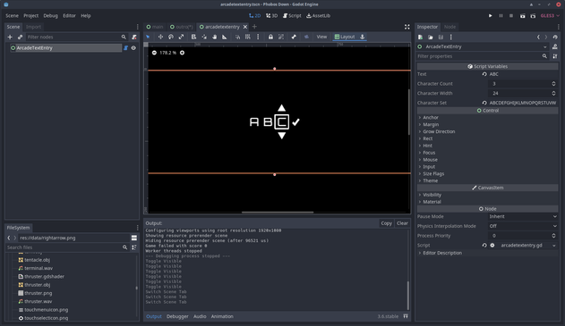Activate the Ruler Mode tool
Screen dimensions: 565x326
(x=225, y=37)
